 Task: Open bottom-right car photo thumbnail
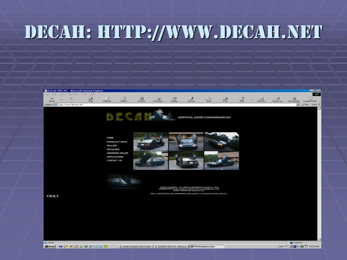click(222, 160)
